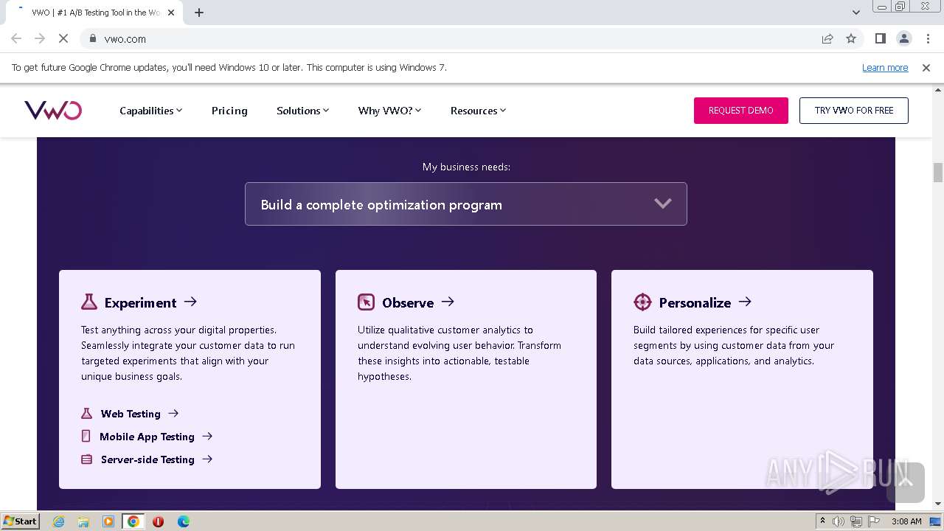Open a new browser tab
Viewport: 944px width, 531px height.
(199, 13)
